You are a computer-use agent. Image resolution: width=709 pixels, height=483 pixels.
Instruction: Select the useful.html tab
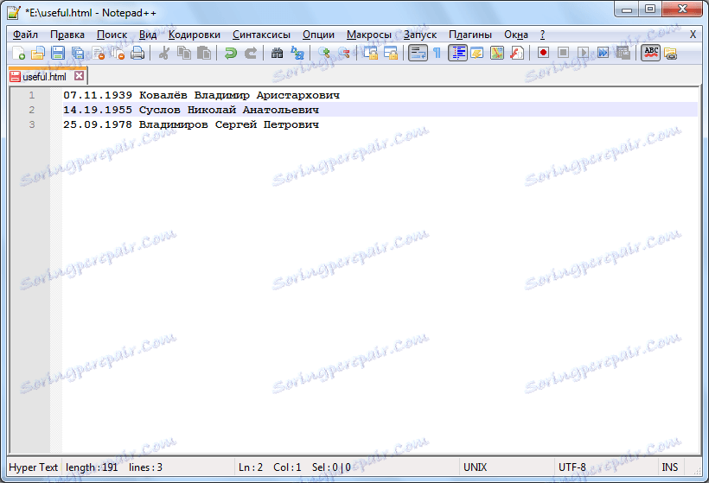[44, 76]
